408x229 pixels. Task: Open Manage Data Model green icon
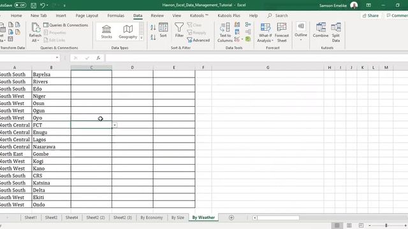pos(248,39)
